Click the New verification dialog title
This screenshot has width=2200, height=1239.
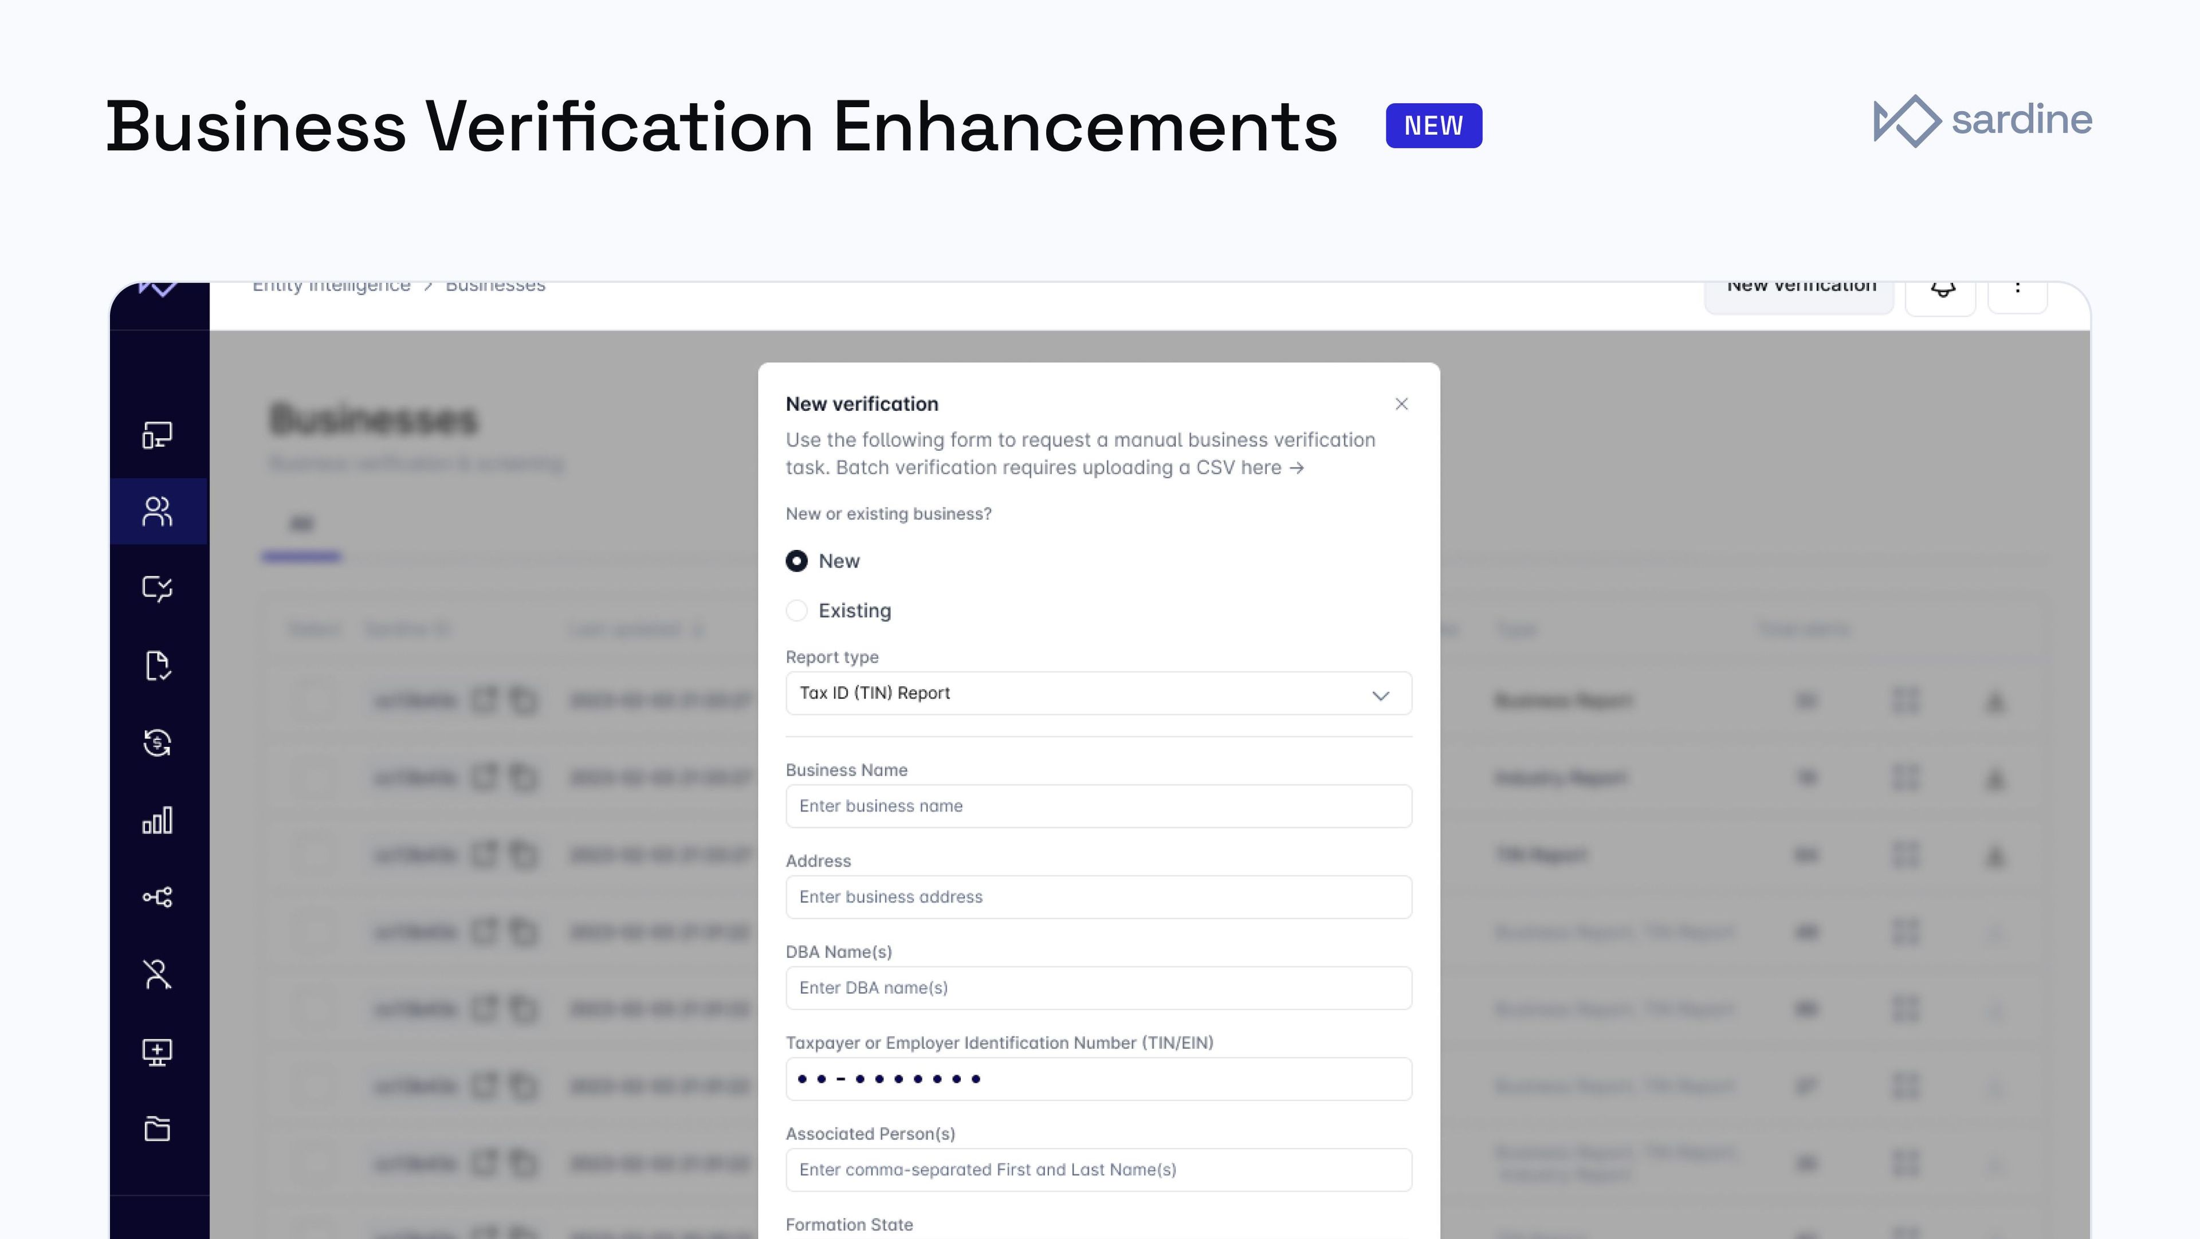tap(862, 404)
